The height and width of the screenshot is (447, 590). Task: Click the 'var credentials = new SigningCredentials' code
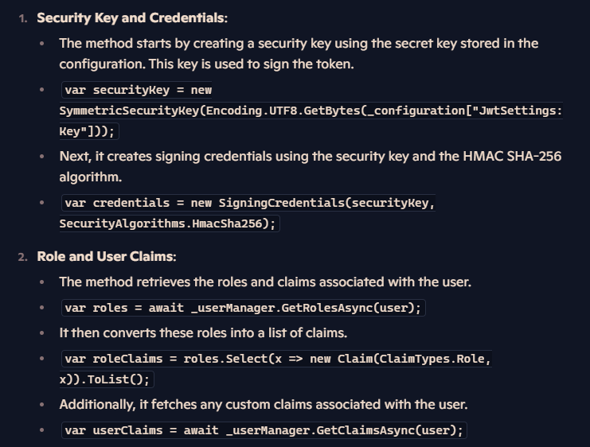point(248,203)
